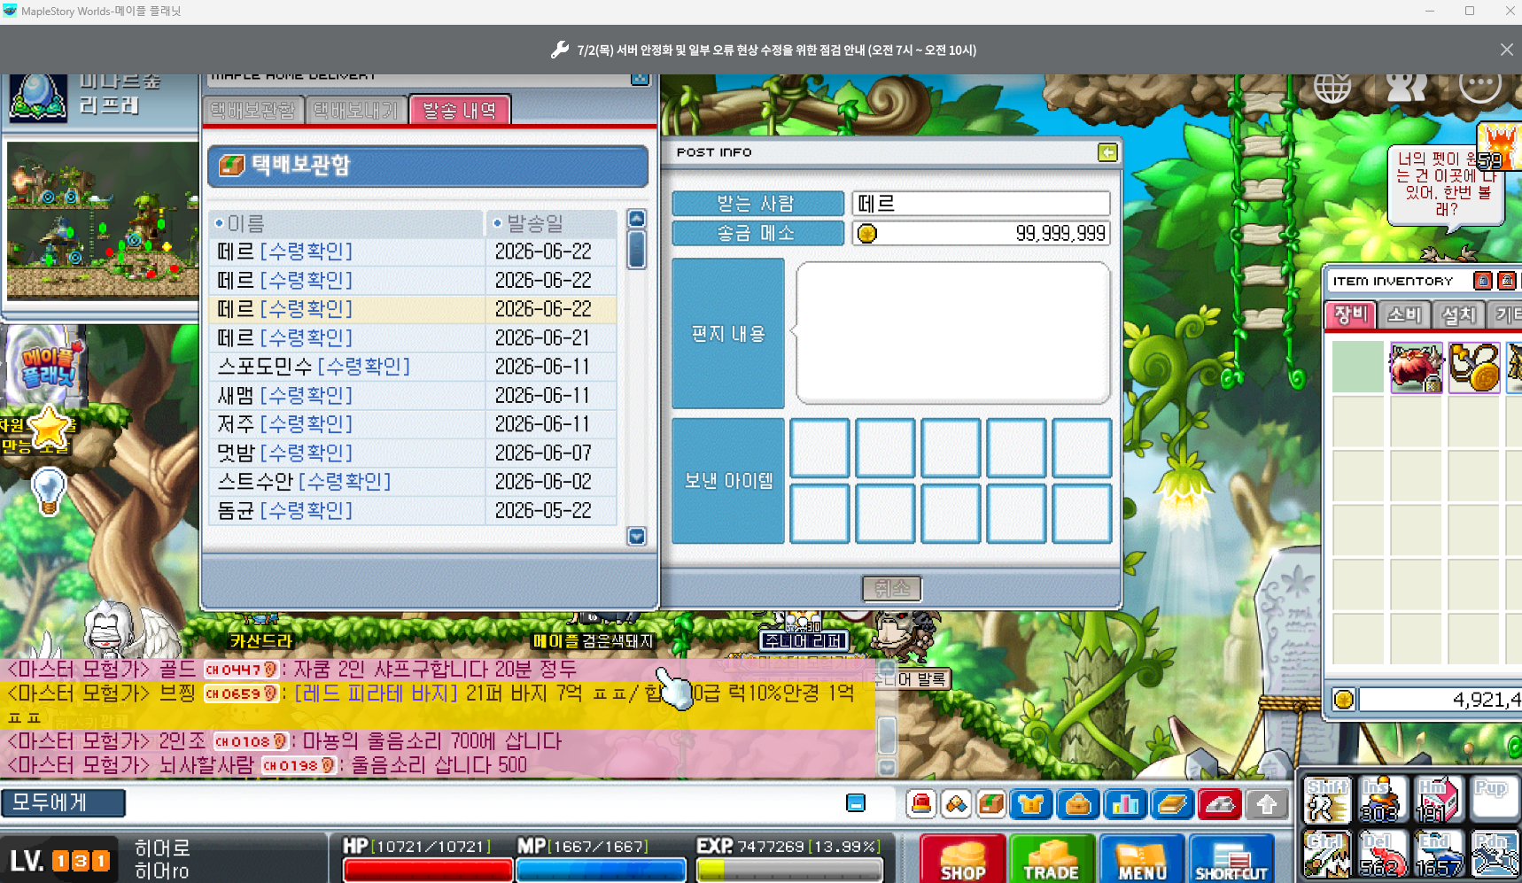
Task: Select the red helmet item in inventory
Action: (1416, 368)
